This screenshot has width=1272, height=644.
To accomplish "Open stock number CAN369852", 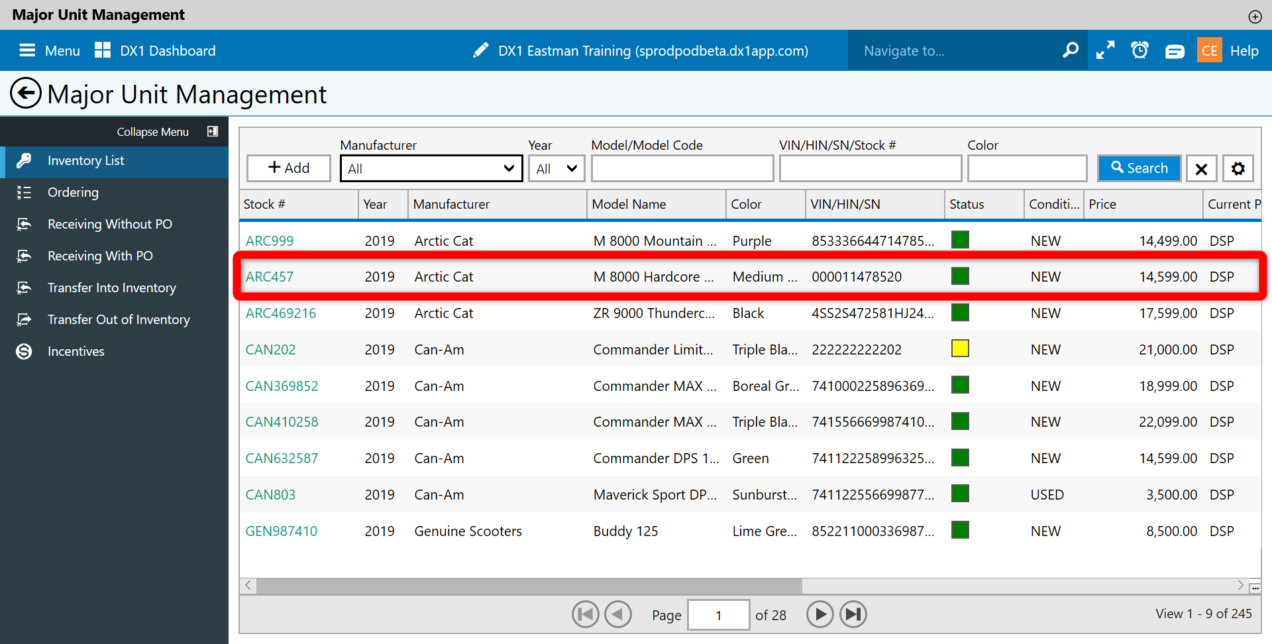I will click(282, 386).
